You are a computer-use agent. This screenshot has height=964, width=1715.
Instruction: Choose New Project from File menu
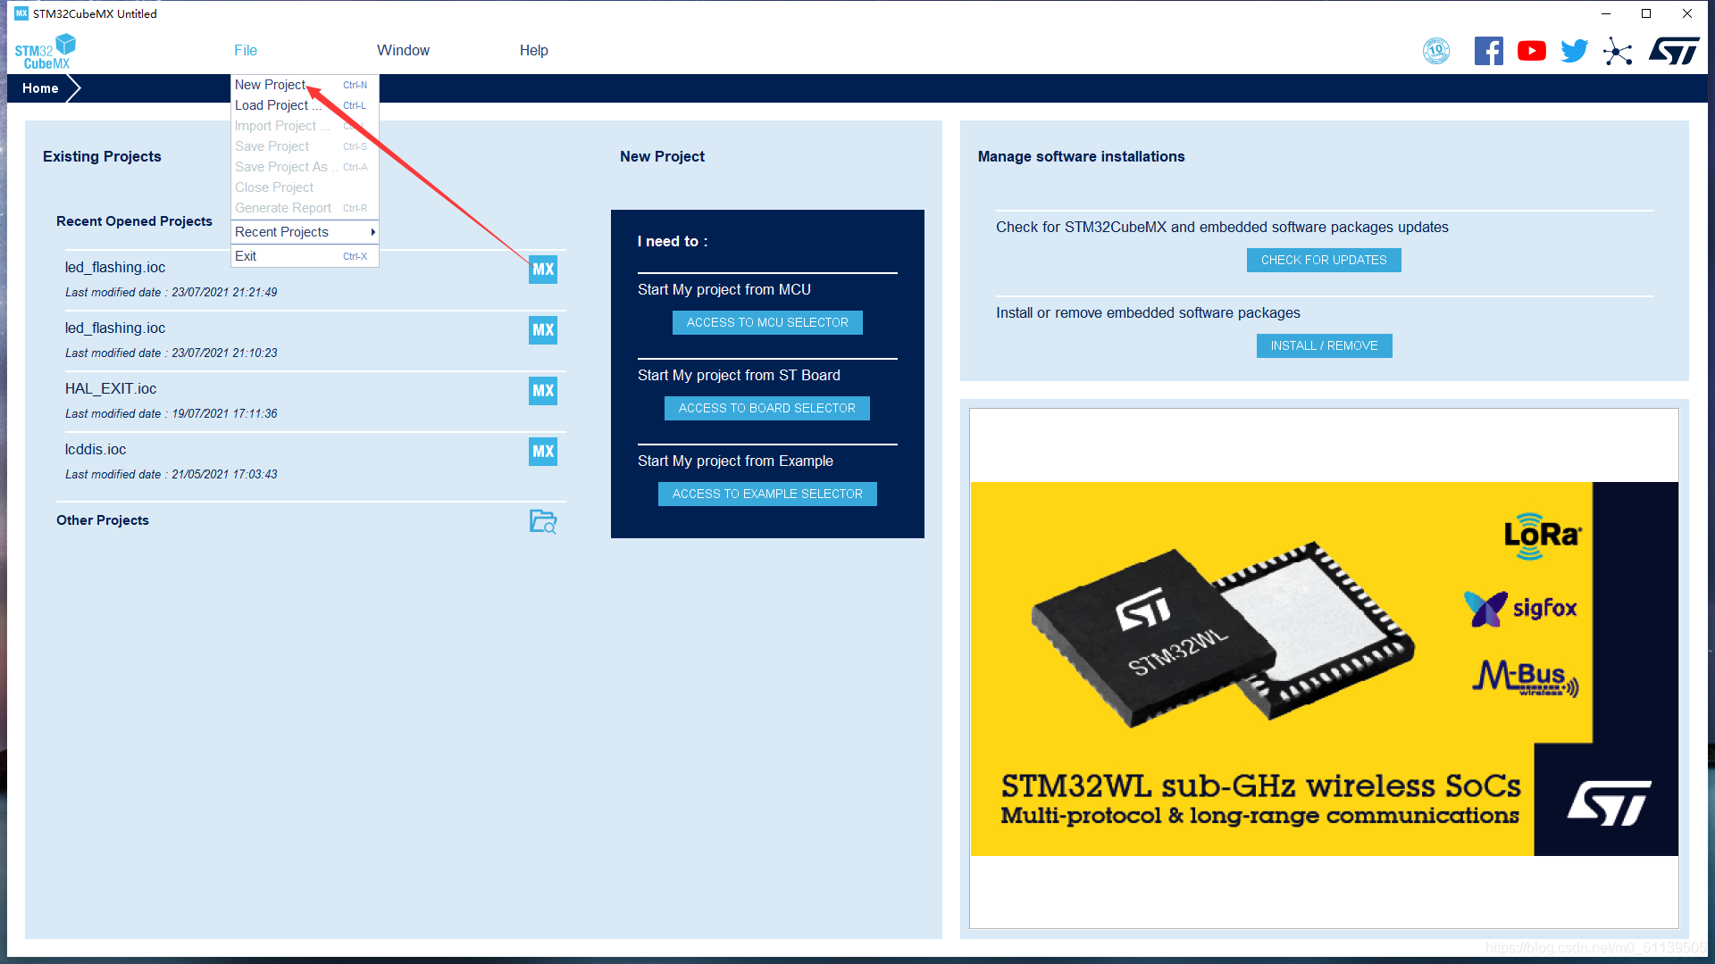305,85
